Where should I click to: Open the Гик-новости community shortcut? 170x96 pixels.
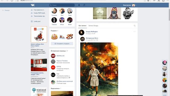[38, 10]
